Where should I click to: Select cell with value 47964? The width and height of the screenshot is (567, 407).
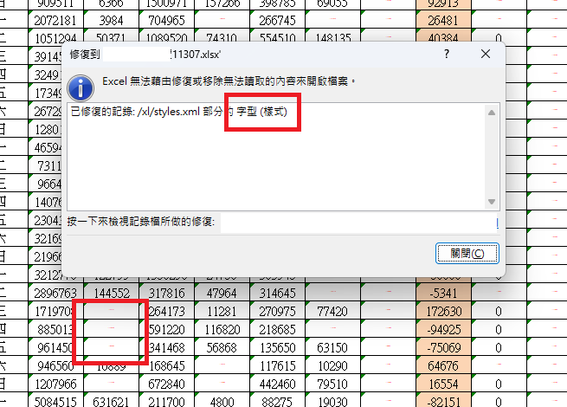coord(222,293)
